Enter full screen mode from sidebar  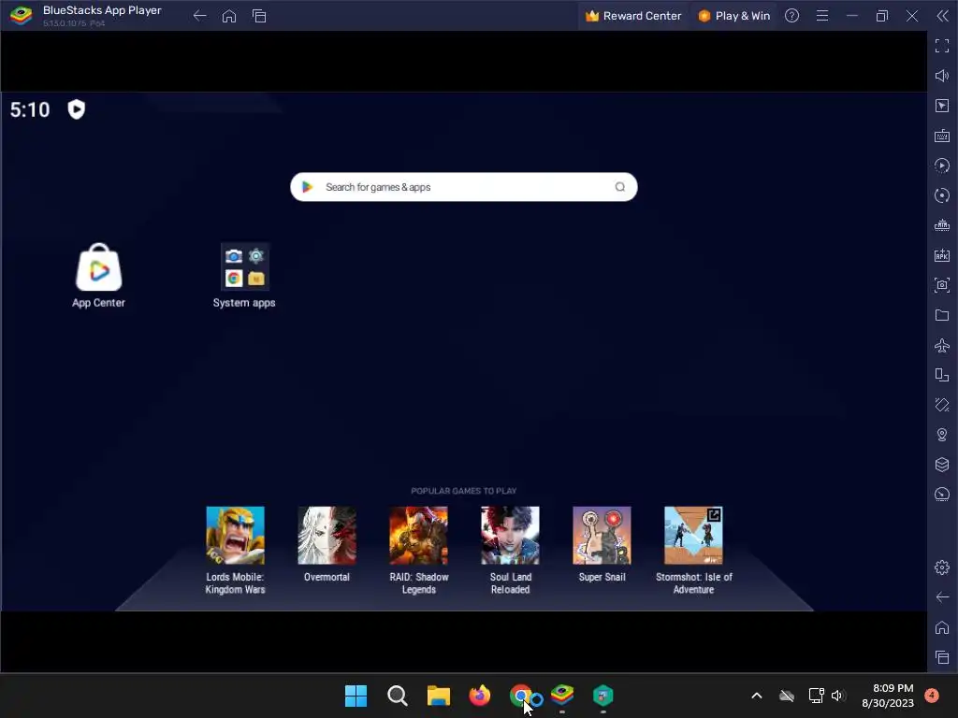tap(942, 46)
